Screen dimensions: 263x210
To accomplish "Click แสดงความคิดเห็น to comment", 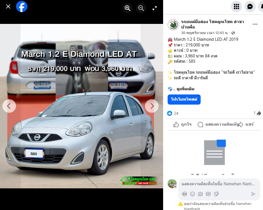I will coord(218,124).
